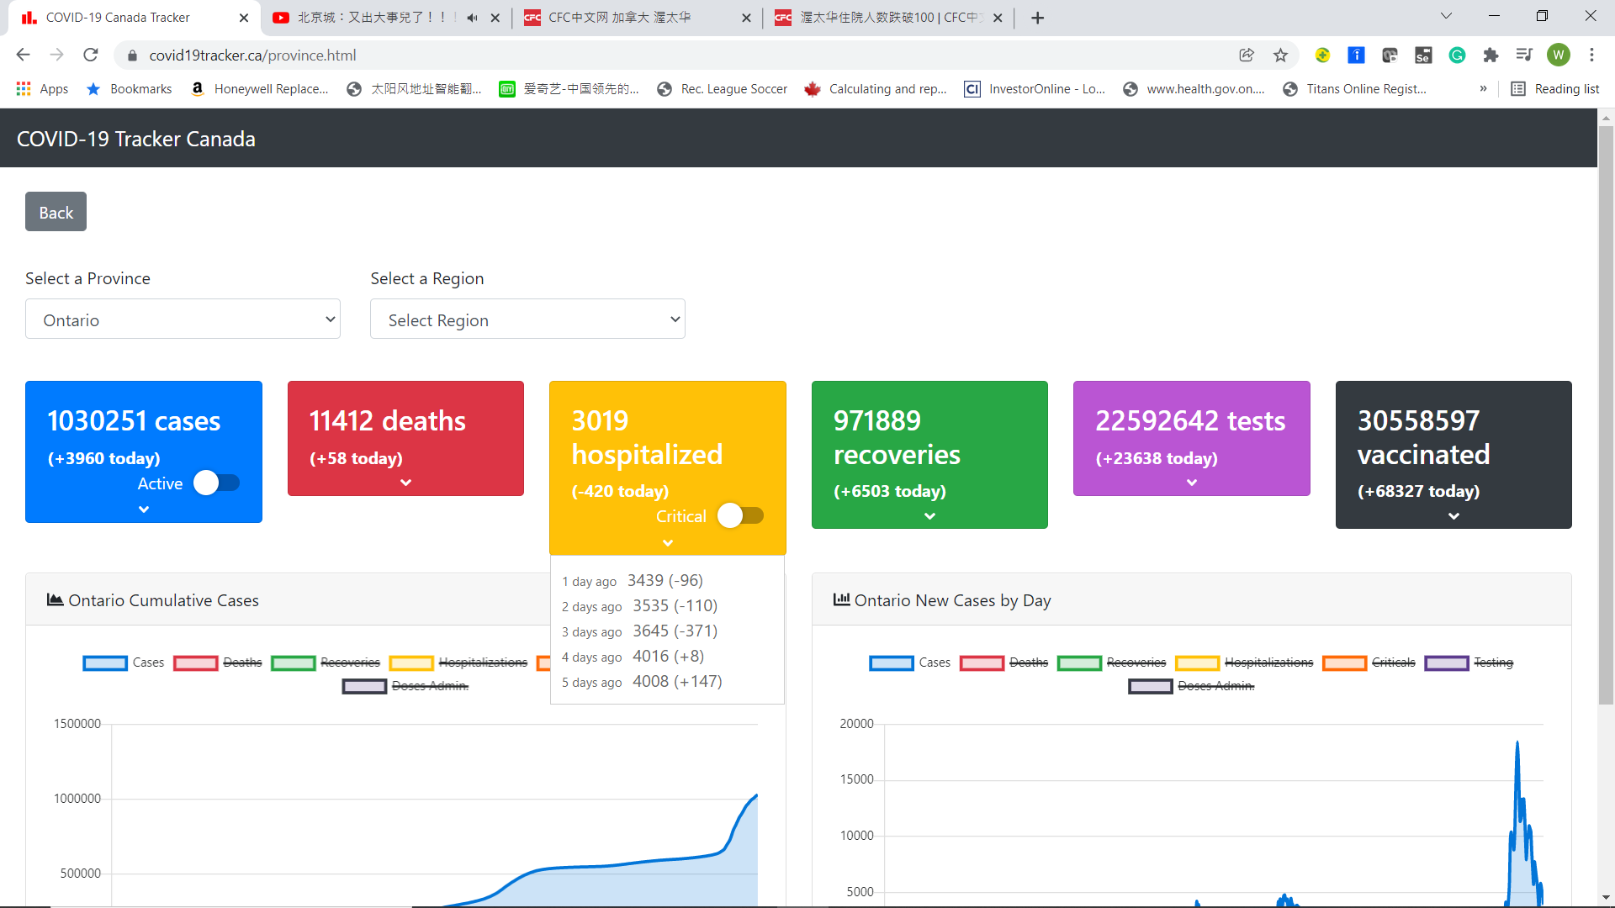Open the Select Region dropdown
The width and height of the screenshot is (1615, 908).
pos(527,319)
